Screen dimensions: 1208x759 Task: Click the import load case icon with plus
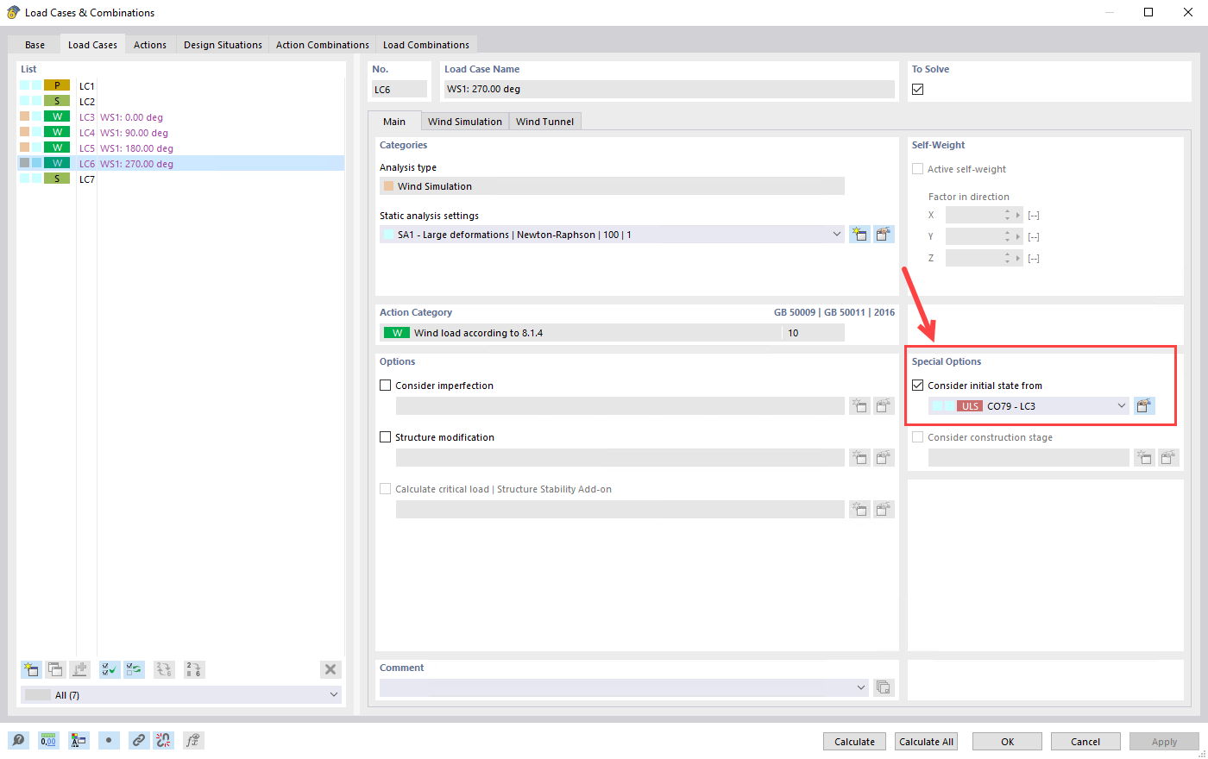[79, 669]
